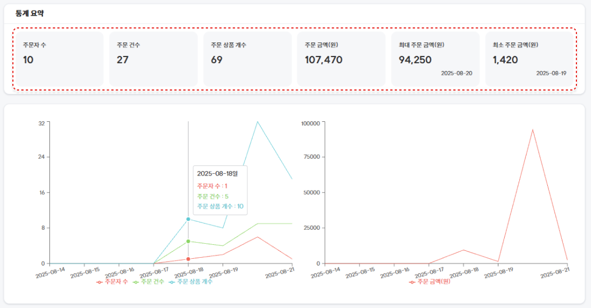591x308 pixels.
Task: Click the 107,470 order amount value
Action: (324, 60)
